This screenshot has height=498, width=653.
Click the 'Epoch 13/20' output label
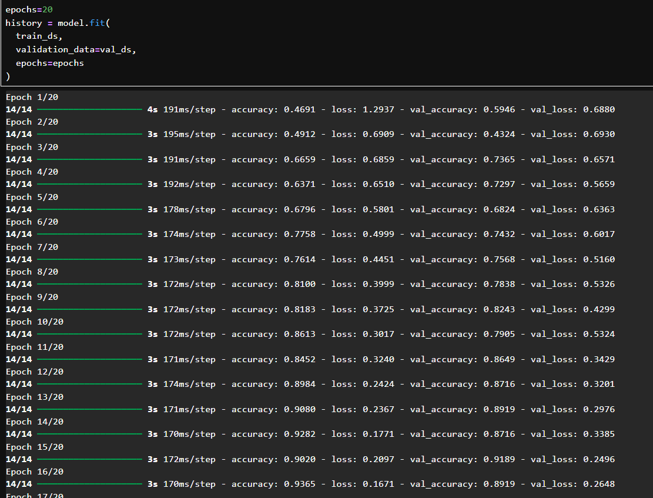coord(35,397)
